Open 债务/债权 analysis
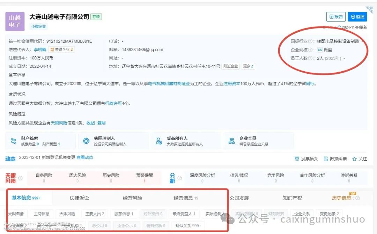 tap(239, 178)
